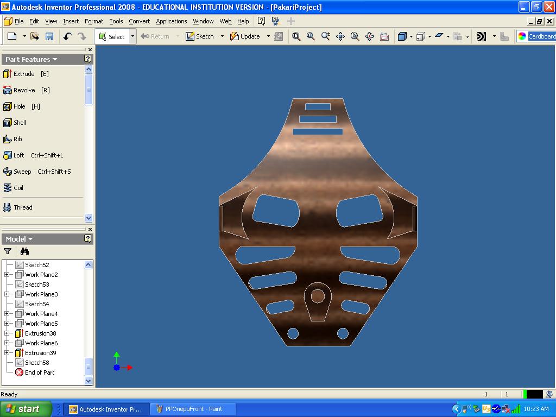Expand the Work Plane2 node
Screen dimensions: 556x417
pyautogui.click(x=7, y=275)
